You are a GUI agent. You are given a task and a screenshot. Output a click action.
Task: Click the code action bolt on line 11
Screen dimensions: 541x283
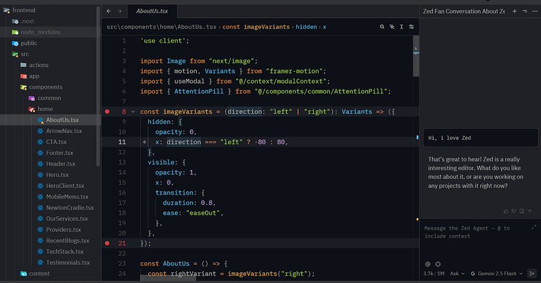click(144, 142)
